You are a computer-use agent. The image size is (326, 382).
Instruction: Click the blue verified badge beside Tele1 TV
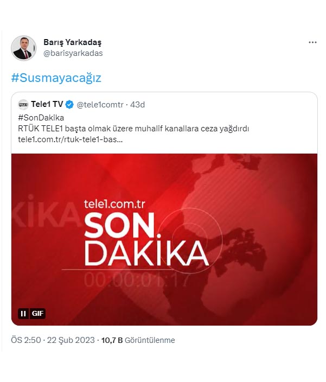click(69, 105)
